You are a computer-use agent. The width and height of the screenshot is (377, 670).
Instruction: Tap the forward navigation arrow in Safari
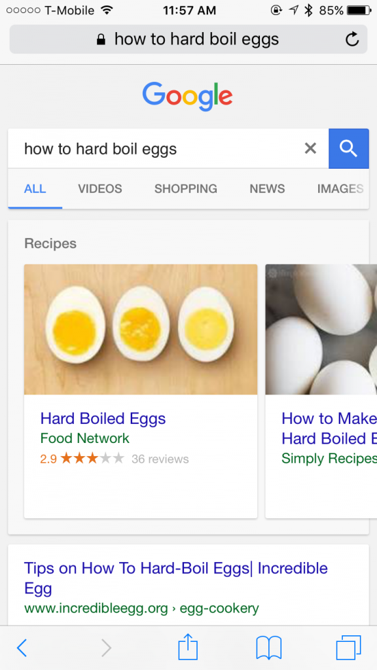106,647
